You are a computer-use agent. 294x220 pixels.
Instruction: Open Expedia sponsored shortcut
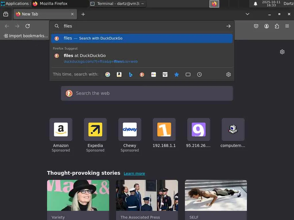coord(95,135)
